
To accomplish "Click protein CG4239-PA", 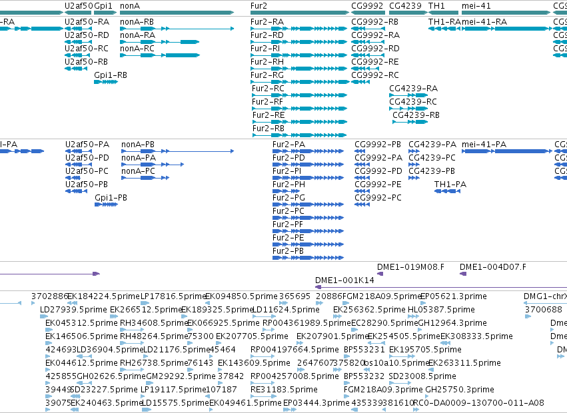I will click(414, 151).
